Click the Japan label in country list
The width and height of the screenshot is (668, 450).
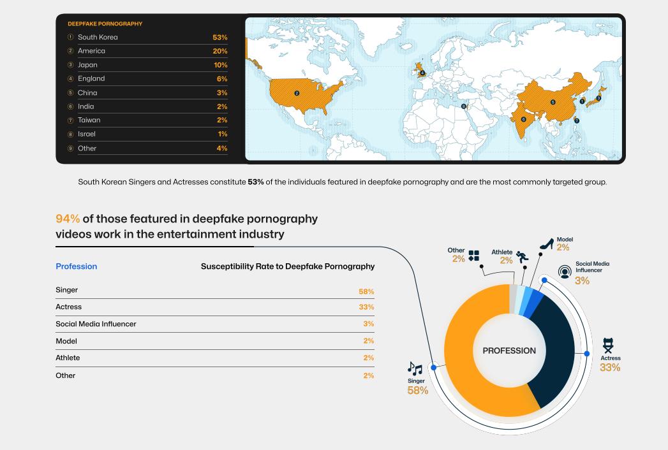tap(87, 65)
